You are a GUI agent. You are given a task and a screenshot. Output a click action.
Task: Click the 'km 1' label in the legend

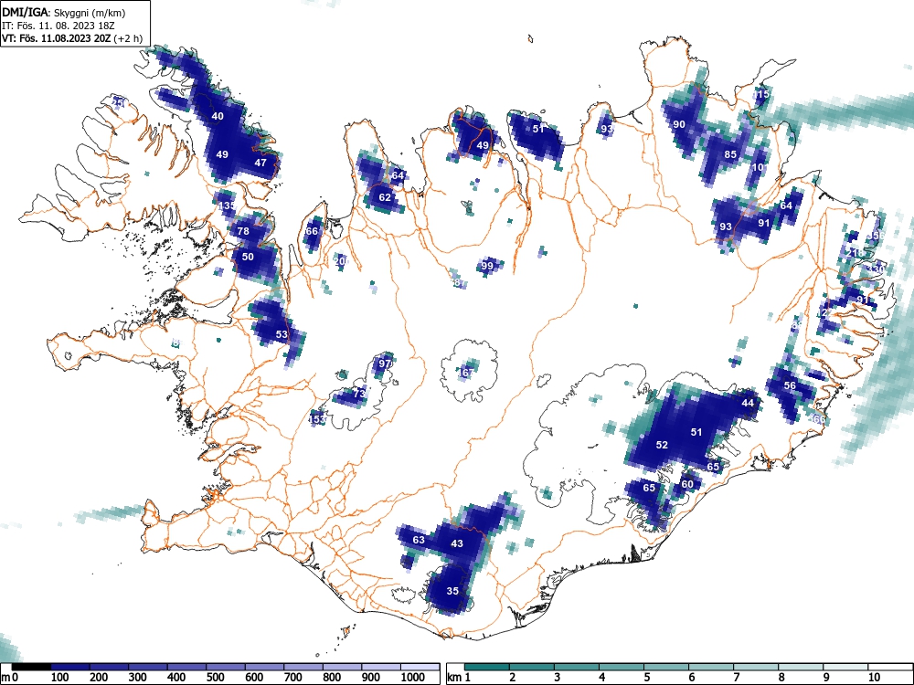459,677
